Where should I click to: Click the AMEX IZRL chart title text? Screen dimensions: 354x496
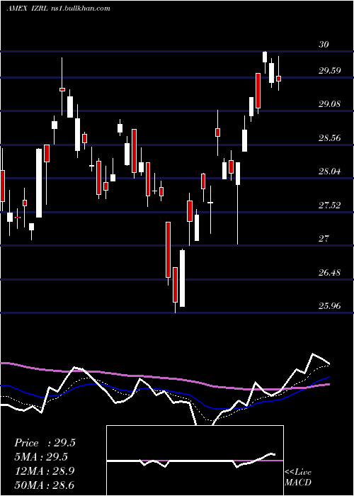click(x=59, y=9)
